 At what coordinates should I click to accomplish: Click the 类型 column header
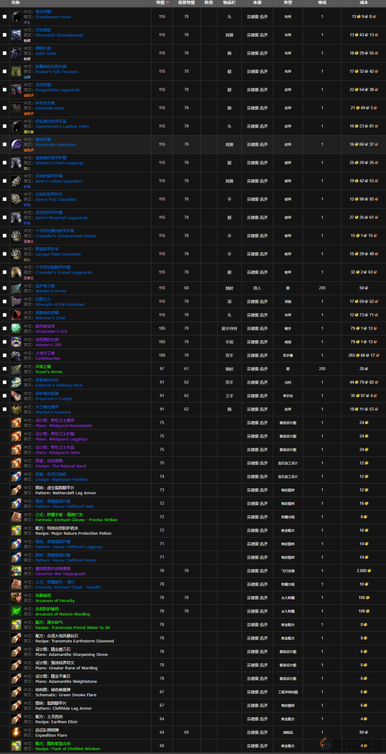pos(288,3)
